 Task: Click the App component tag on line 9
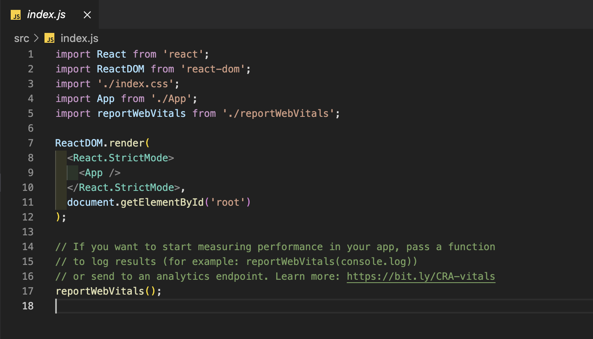pos(100,173)
